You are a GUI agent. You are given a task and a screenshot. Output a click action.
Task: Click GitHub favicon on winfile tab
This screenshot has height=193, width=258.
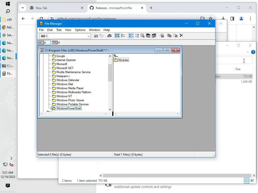(92, 8)
